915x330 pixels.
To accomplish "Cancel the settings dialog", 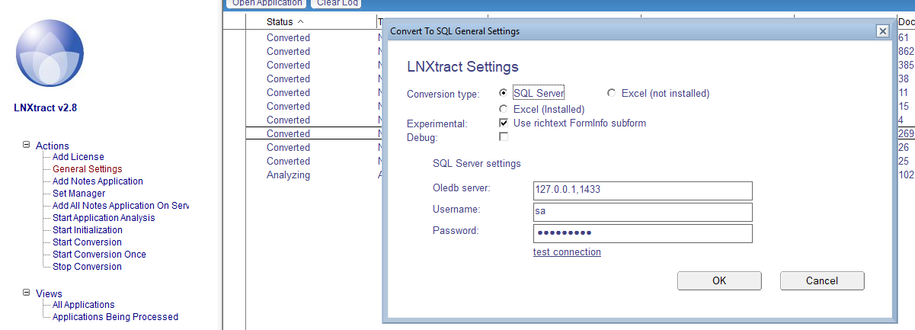I will pyautogui.click(x=821, y=280).
